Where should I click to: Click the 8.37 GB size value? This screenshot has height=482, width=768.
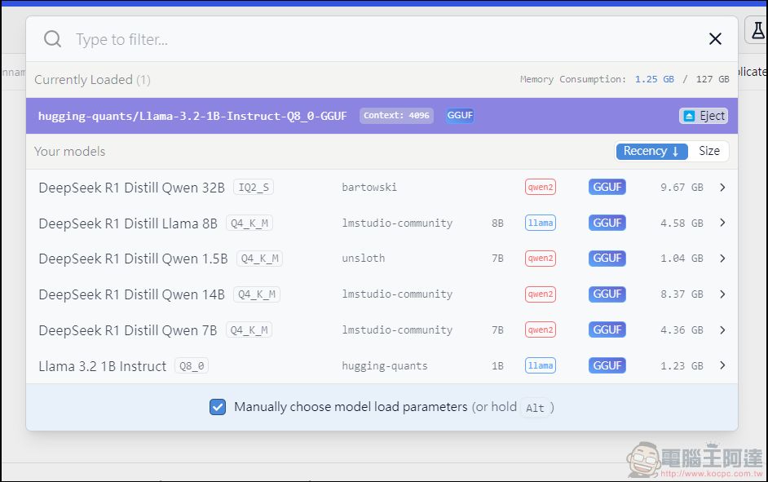tap(682, 294)
